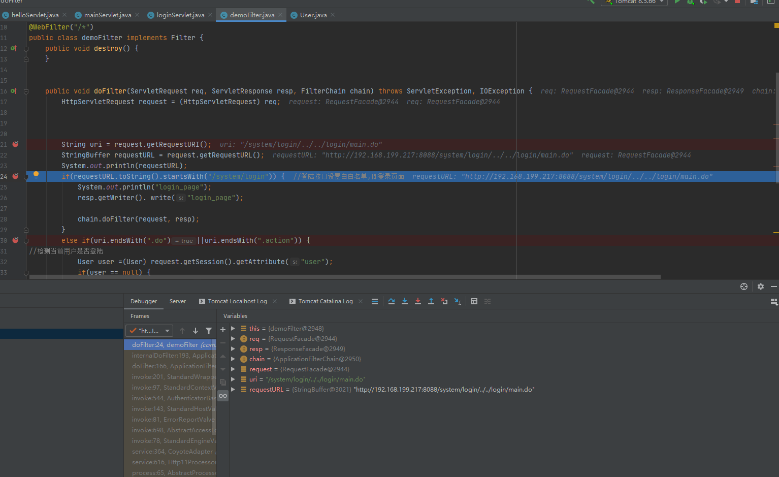
Task: Click the Step Into debugger icon
Action: (405, 301)
